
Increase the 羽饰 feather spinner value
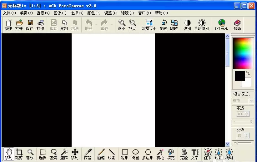tap(246, 134)
